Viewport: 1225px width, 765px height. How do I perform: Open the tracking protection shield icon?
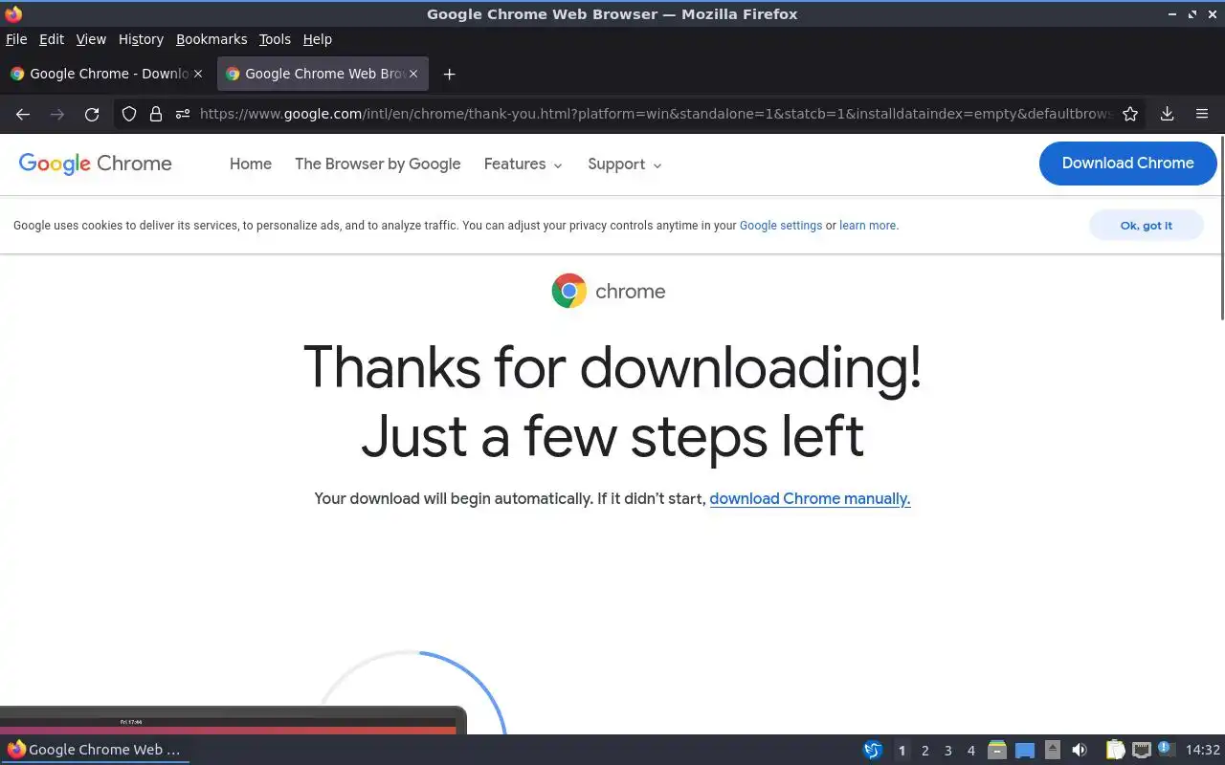point(129,114)
